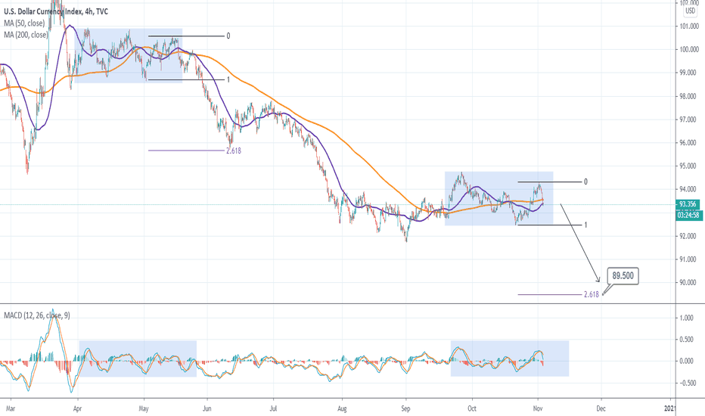Click MACD scale value 1.000
The image size is (705, 416).
point(686,318)
